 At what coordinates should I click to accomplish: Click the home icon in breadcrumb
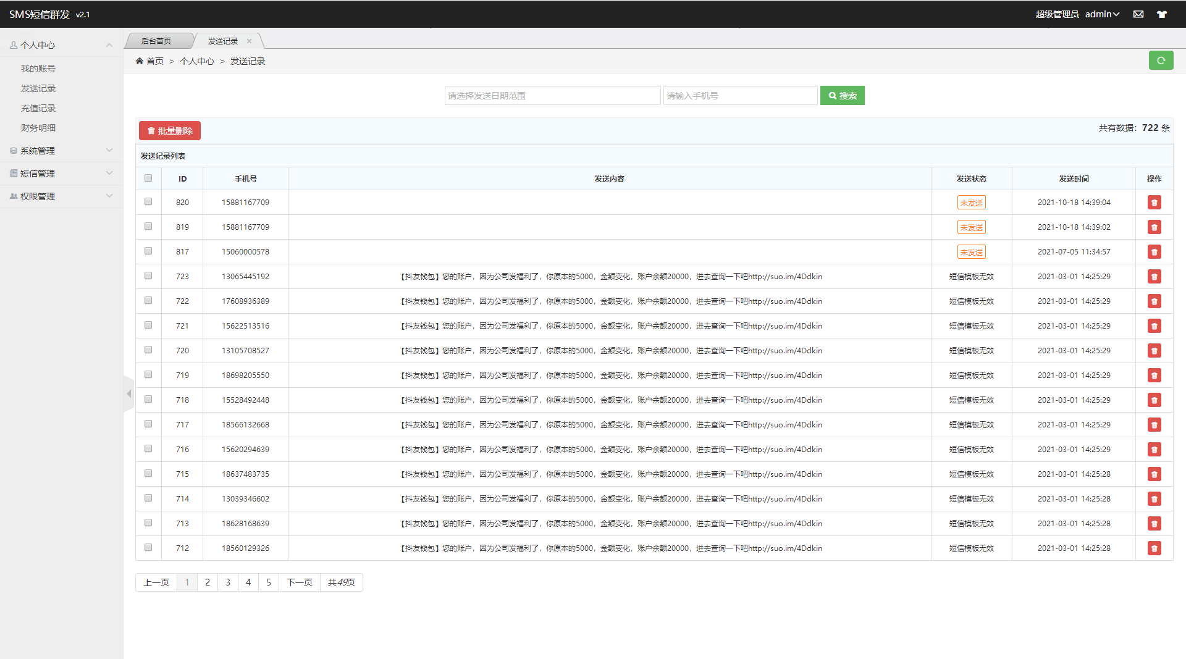(x=140, y=61)
